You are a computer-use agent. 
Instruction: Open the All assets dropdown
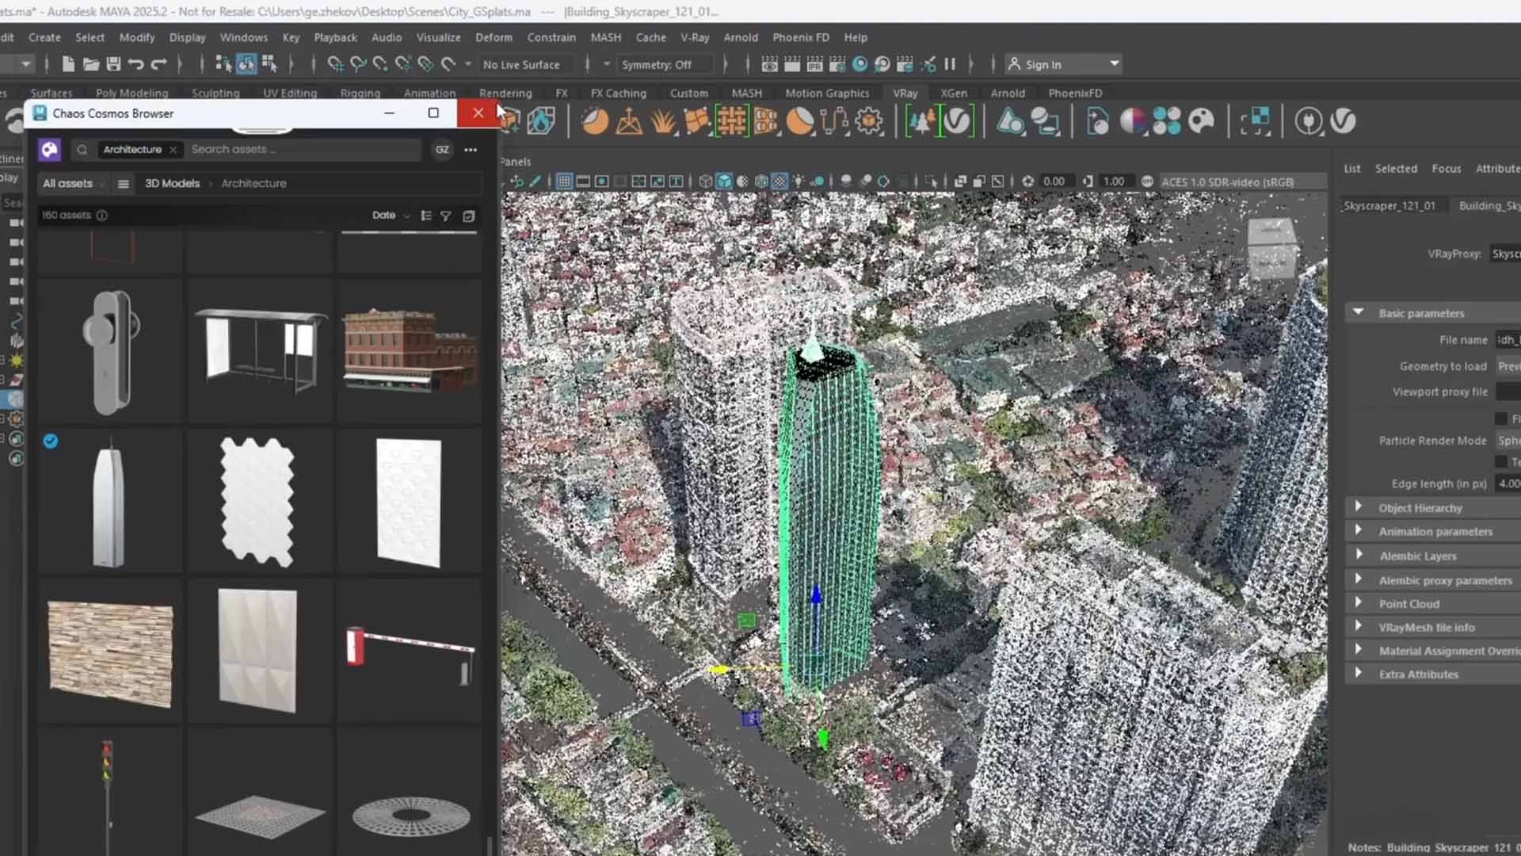73,183
